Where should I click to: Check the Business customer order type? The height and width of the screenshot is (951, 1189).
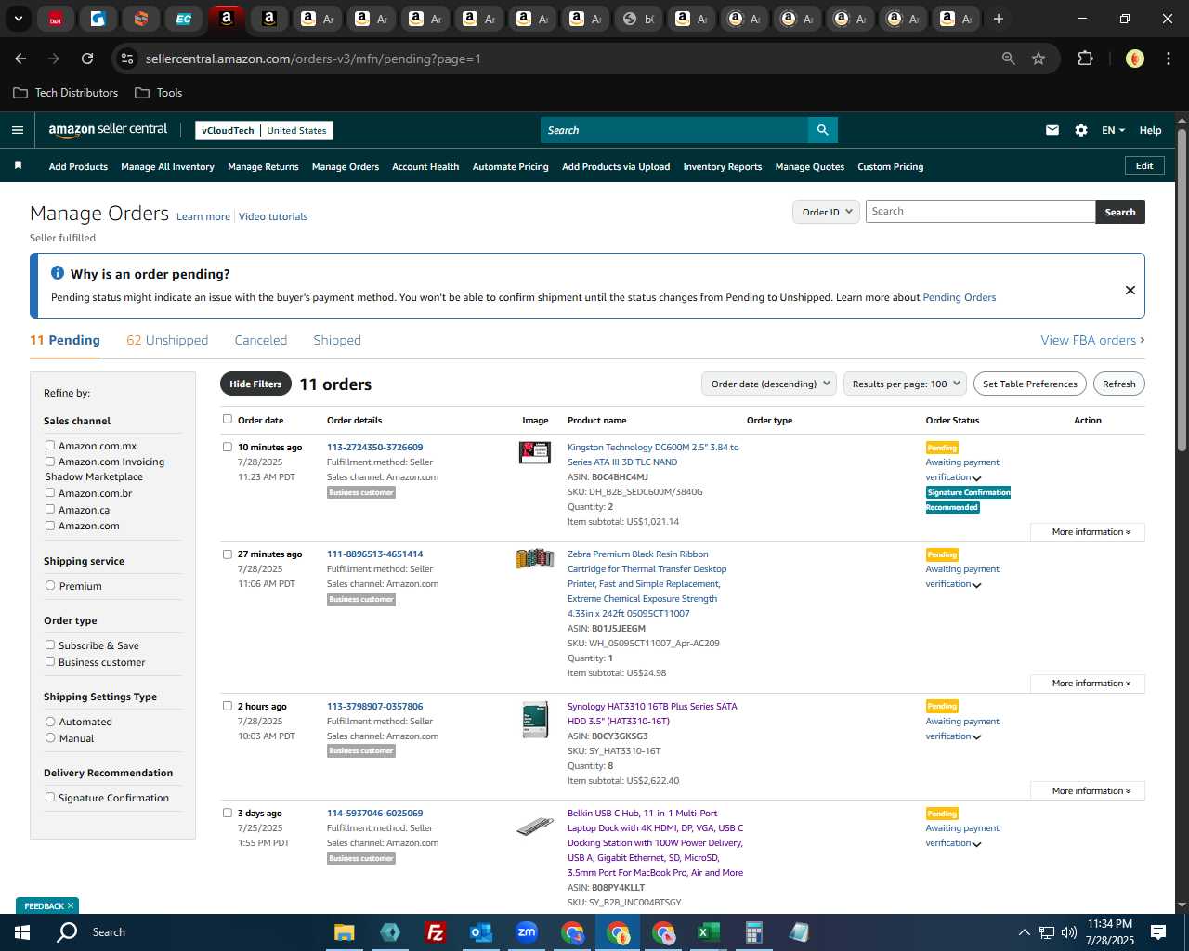point(50,661)
